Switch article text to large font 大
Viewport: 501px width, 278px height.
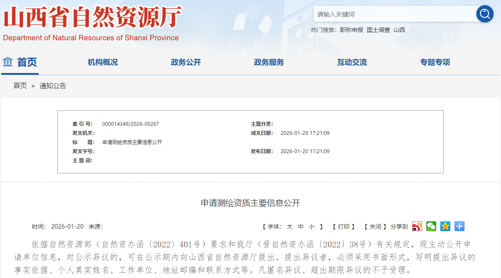(290, 227)
